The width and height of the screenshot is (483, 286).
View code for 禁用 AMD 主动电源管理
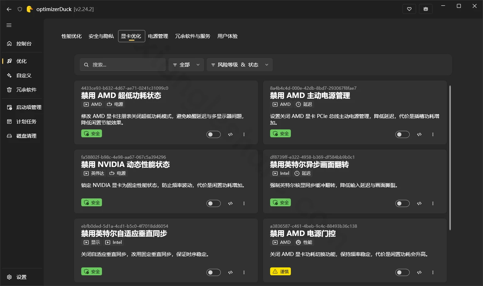point(419,134)
